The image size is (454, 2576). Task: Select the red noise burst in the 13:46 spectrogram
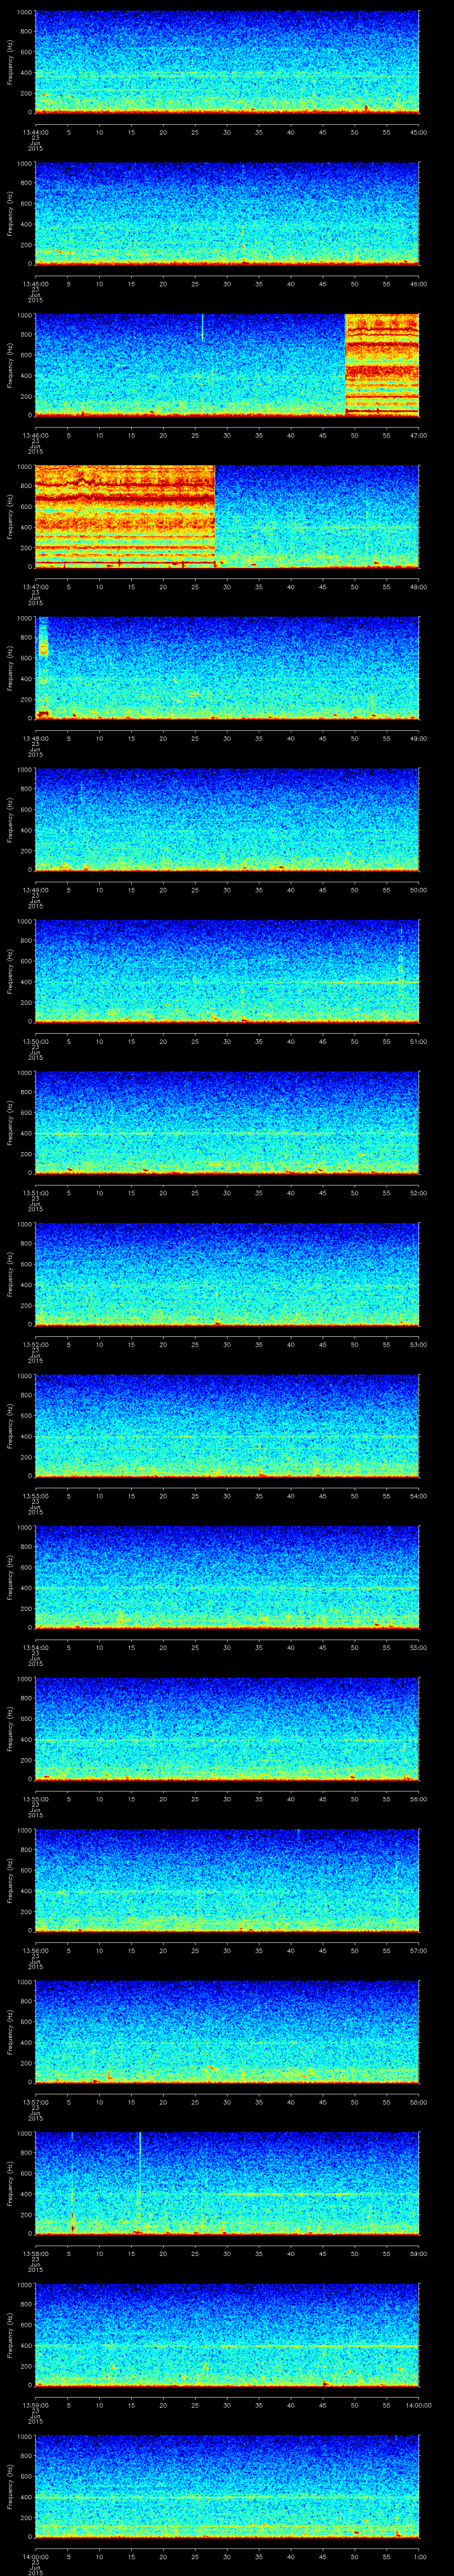(382, 364)
